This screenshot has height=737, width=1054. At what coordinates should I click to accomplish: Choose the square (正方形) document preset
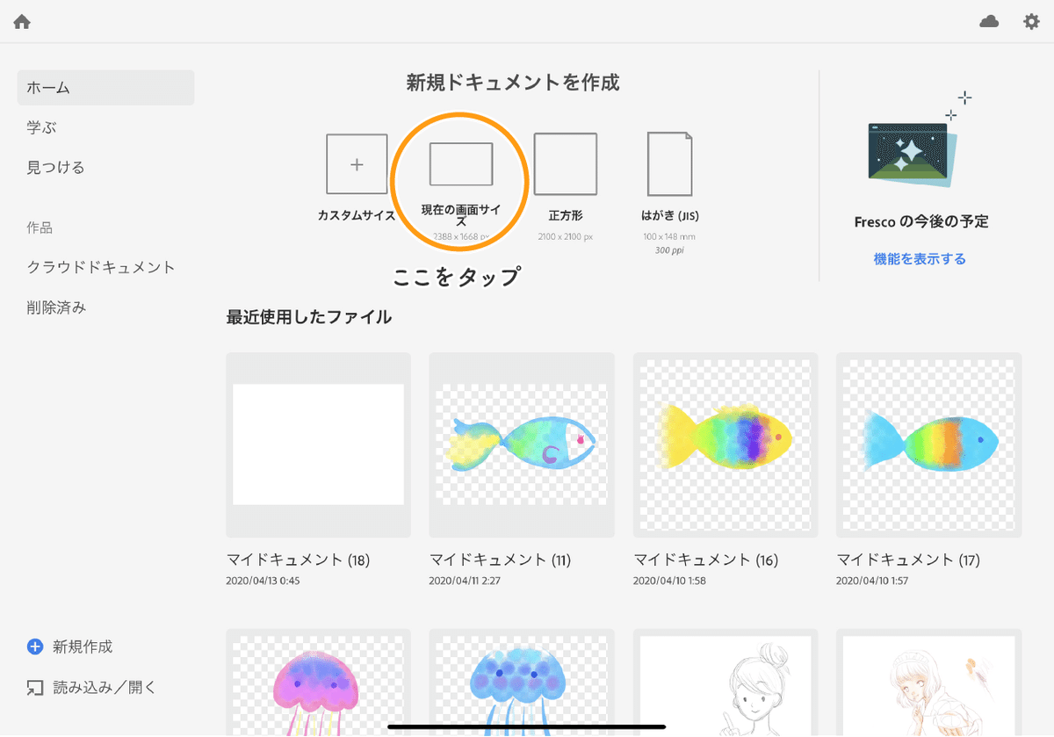[566, 164]
